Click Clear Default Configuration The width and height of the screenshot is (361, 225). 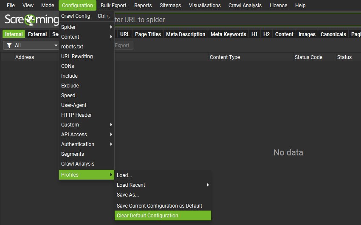(x=163, y=216)
